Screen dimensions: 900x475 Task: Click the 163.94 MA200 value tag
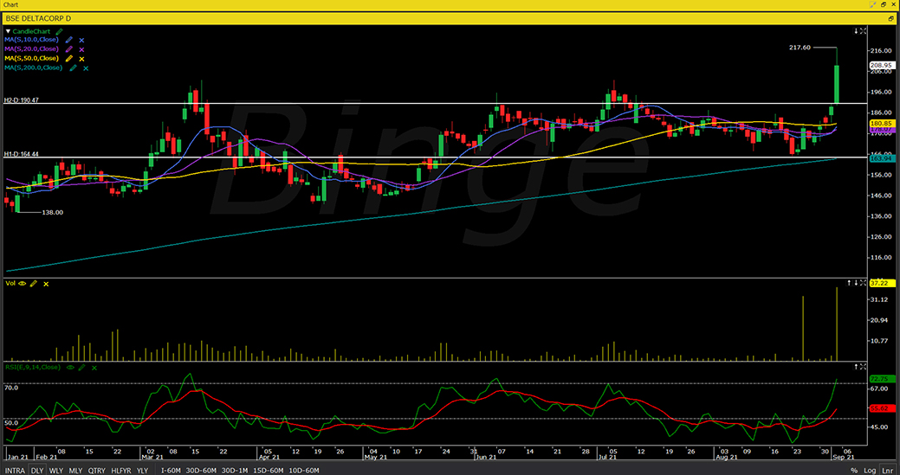tap(881, 158)
